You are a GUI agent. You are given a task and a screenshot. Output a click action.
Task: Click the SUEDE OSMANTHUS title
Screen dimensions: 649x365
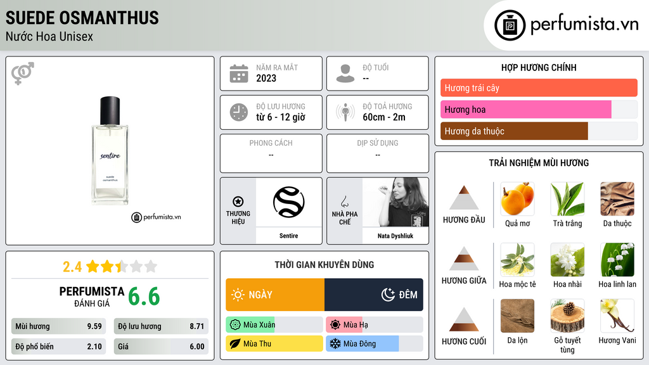[x=82, y=18]
